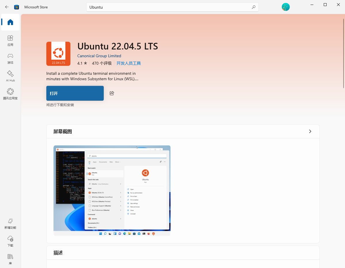Click the 将进行下载和安装 notice text

[60, 105]
